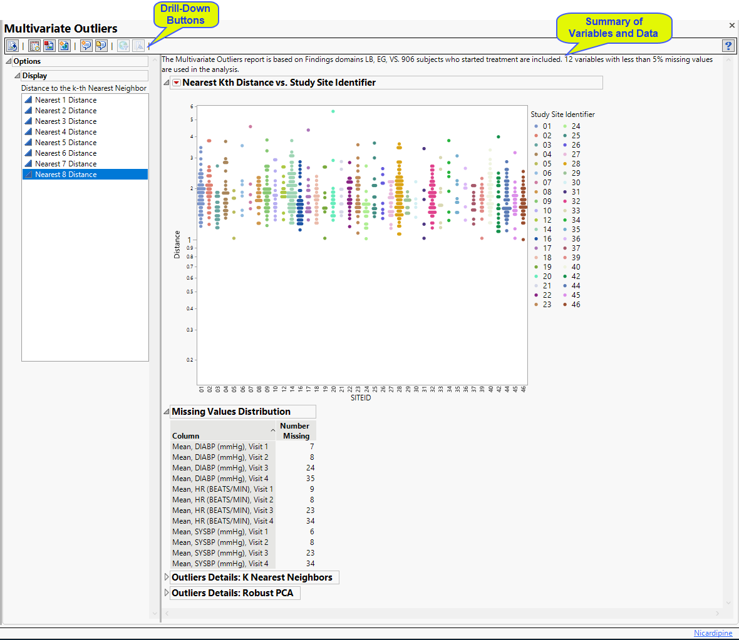Click the toolbar icon with red square
The image size is (739, 640).
(x=49, y=46)
